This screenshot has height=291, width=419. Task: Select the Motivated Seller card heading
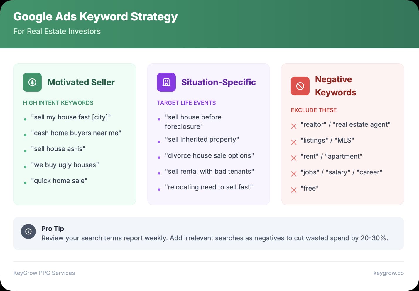tap(81, 82)
